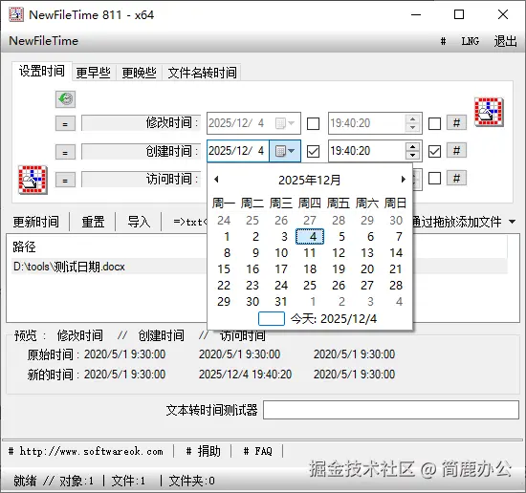Click the 2025年12月 calendar title
This screenshot has height=493, width=526.
pos(309,180)
